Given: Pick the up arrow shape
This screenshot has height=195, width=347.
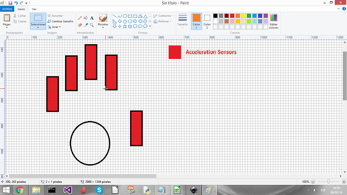Looking at the screenshot, I should [x=145, y=21].
